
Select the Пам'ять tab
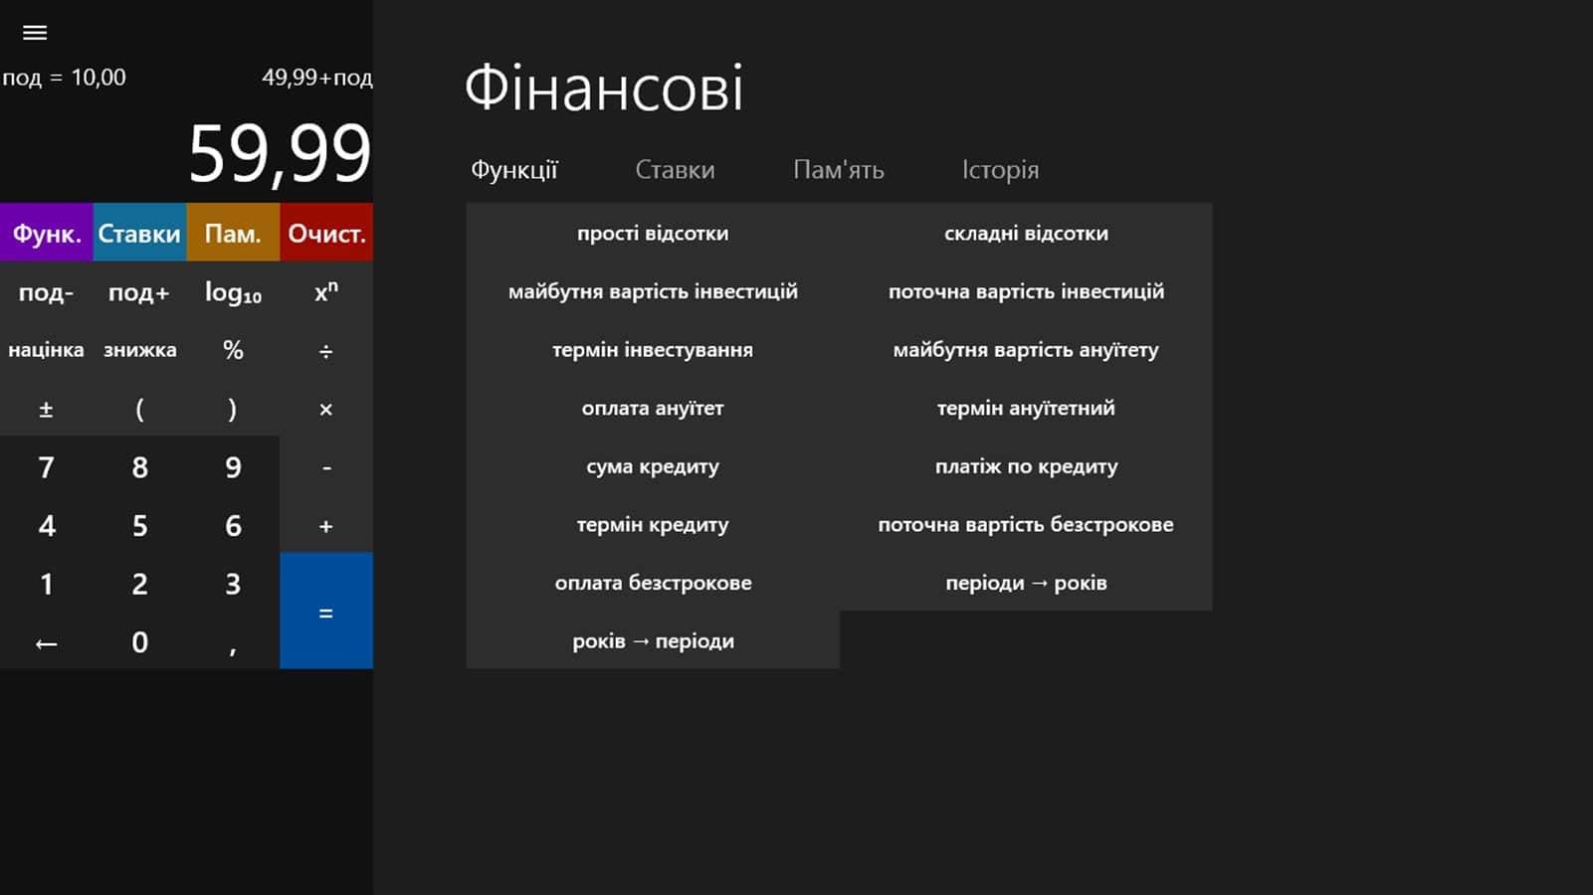coord(838,170)
